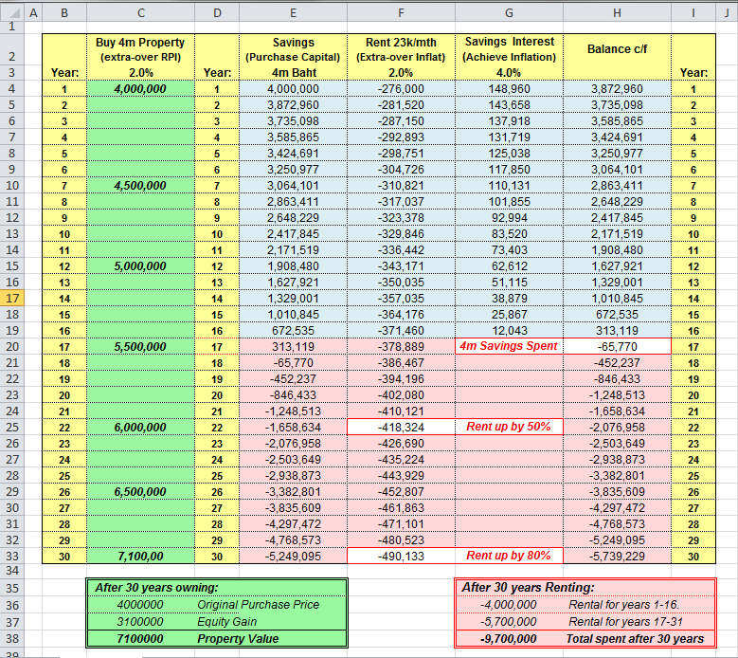Click cell showing 6,000,000 in year 22
Image resolution: width=738 pixels, height=658 pixels.
coord(140,428)
